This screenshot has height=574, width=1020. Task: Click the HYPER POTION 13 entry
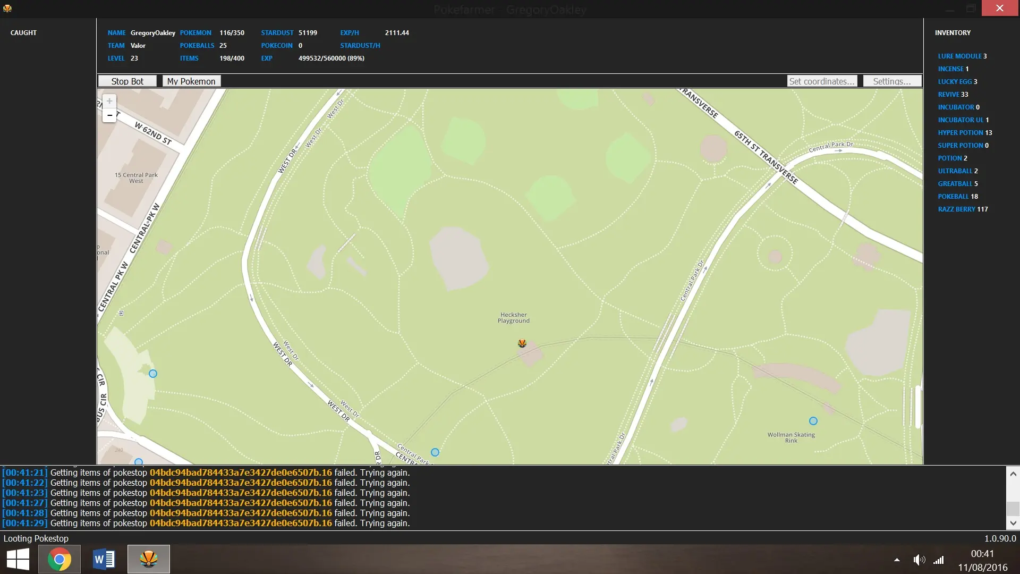[x=965, y=132]
